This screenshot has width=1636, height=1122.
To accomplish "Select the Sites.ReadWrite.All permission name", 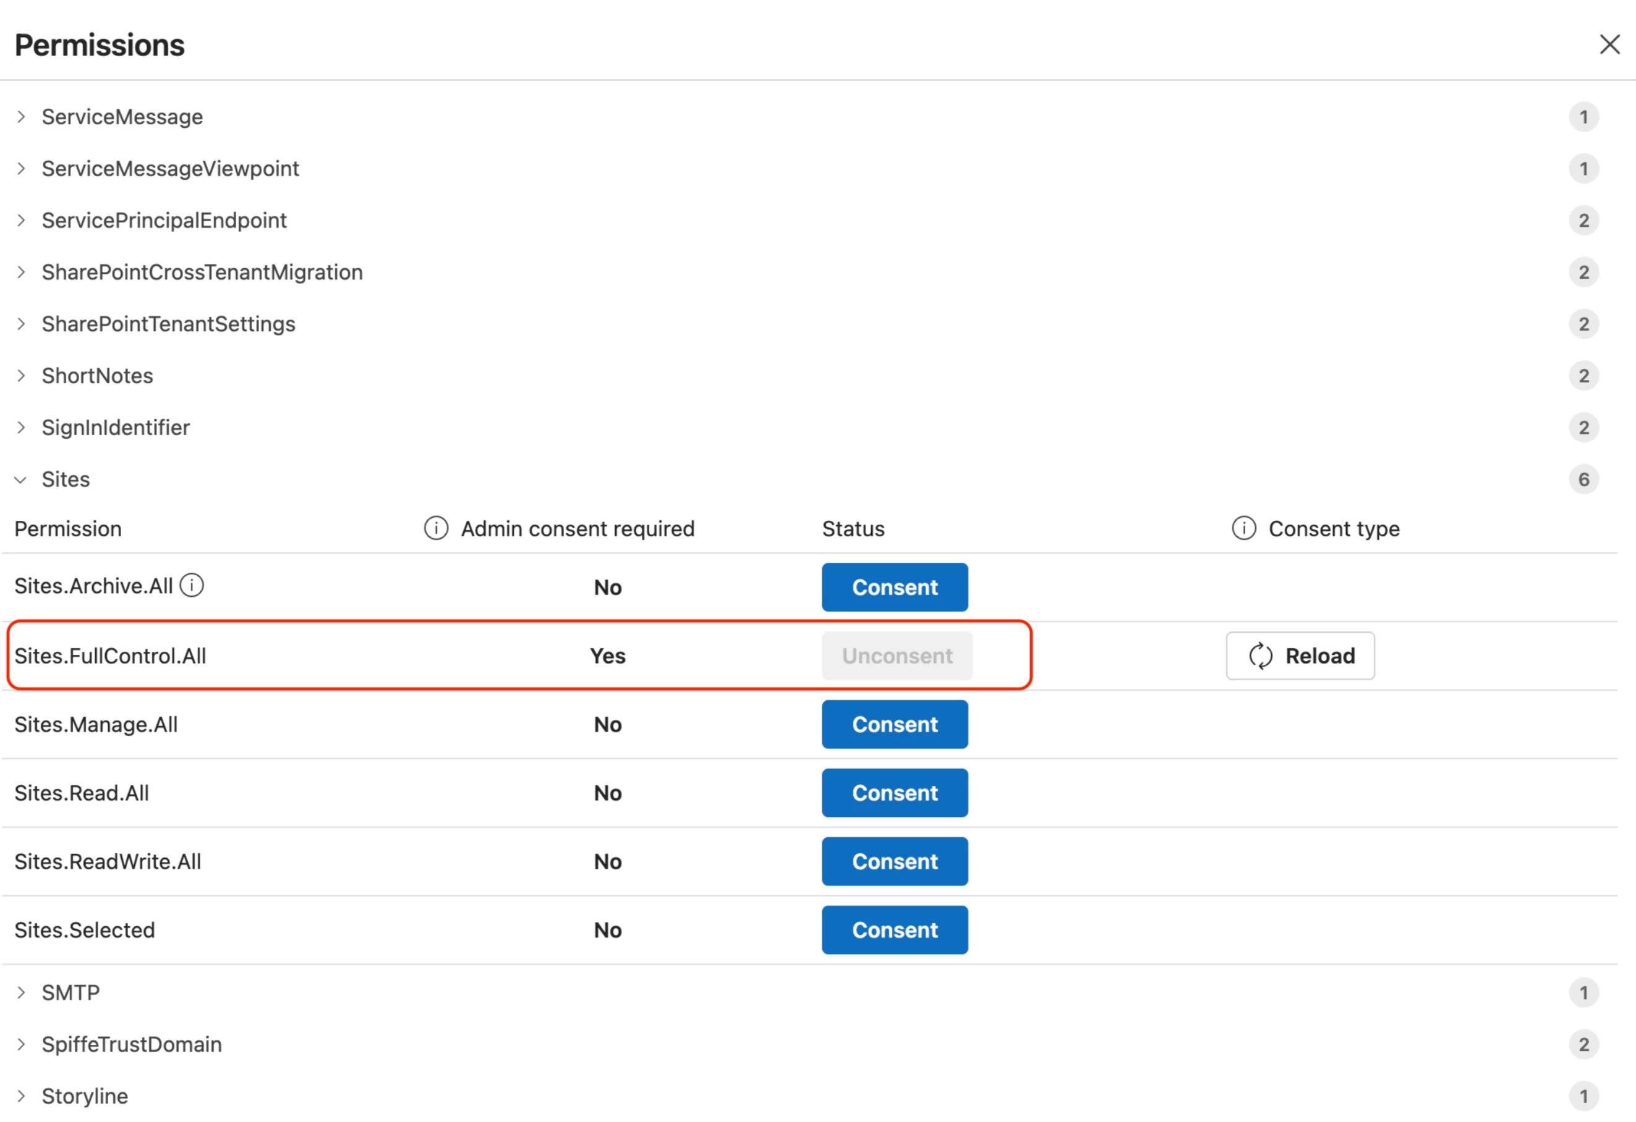I will 108,862.
